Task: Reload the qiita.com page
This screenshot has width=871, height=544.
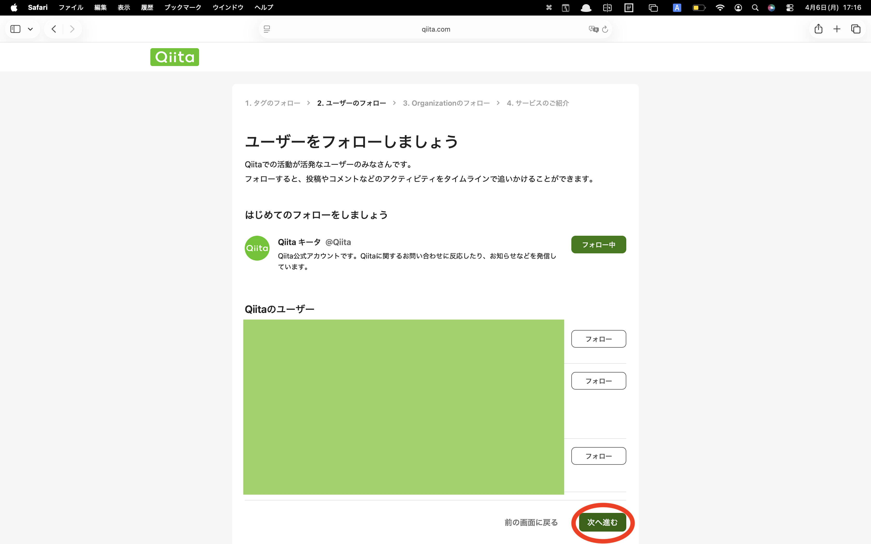Action: pos(605,29)
